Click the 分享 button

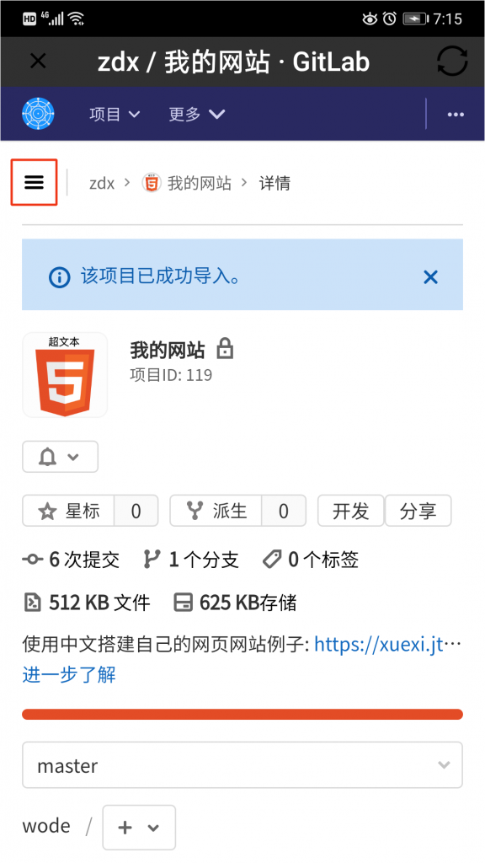[x=418, y=511]
